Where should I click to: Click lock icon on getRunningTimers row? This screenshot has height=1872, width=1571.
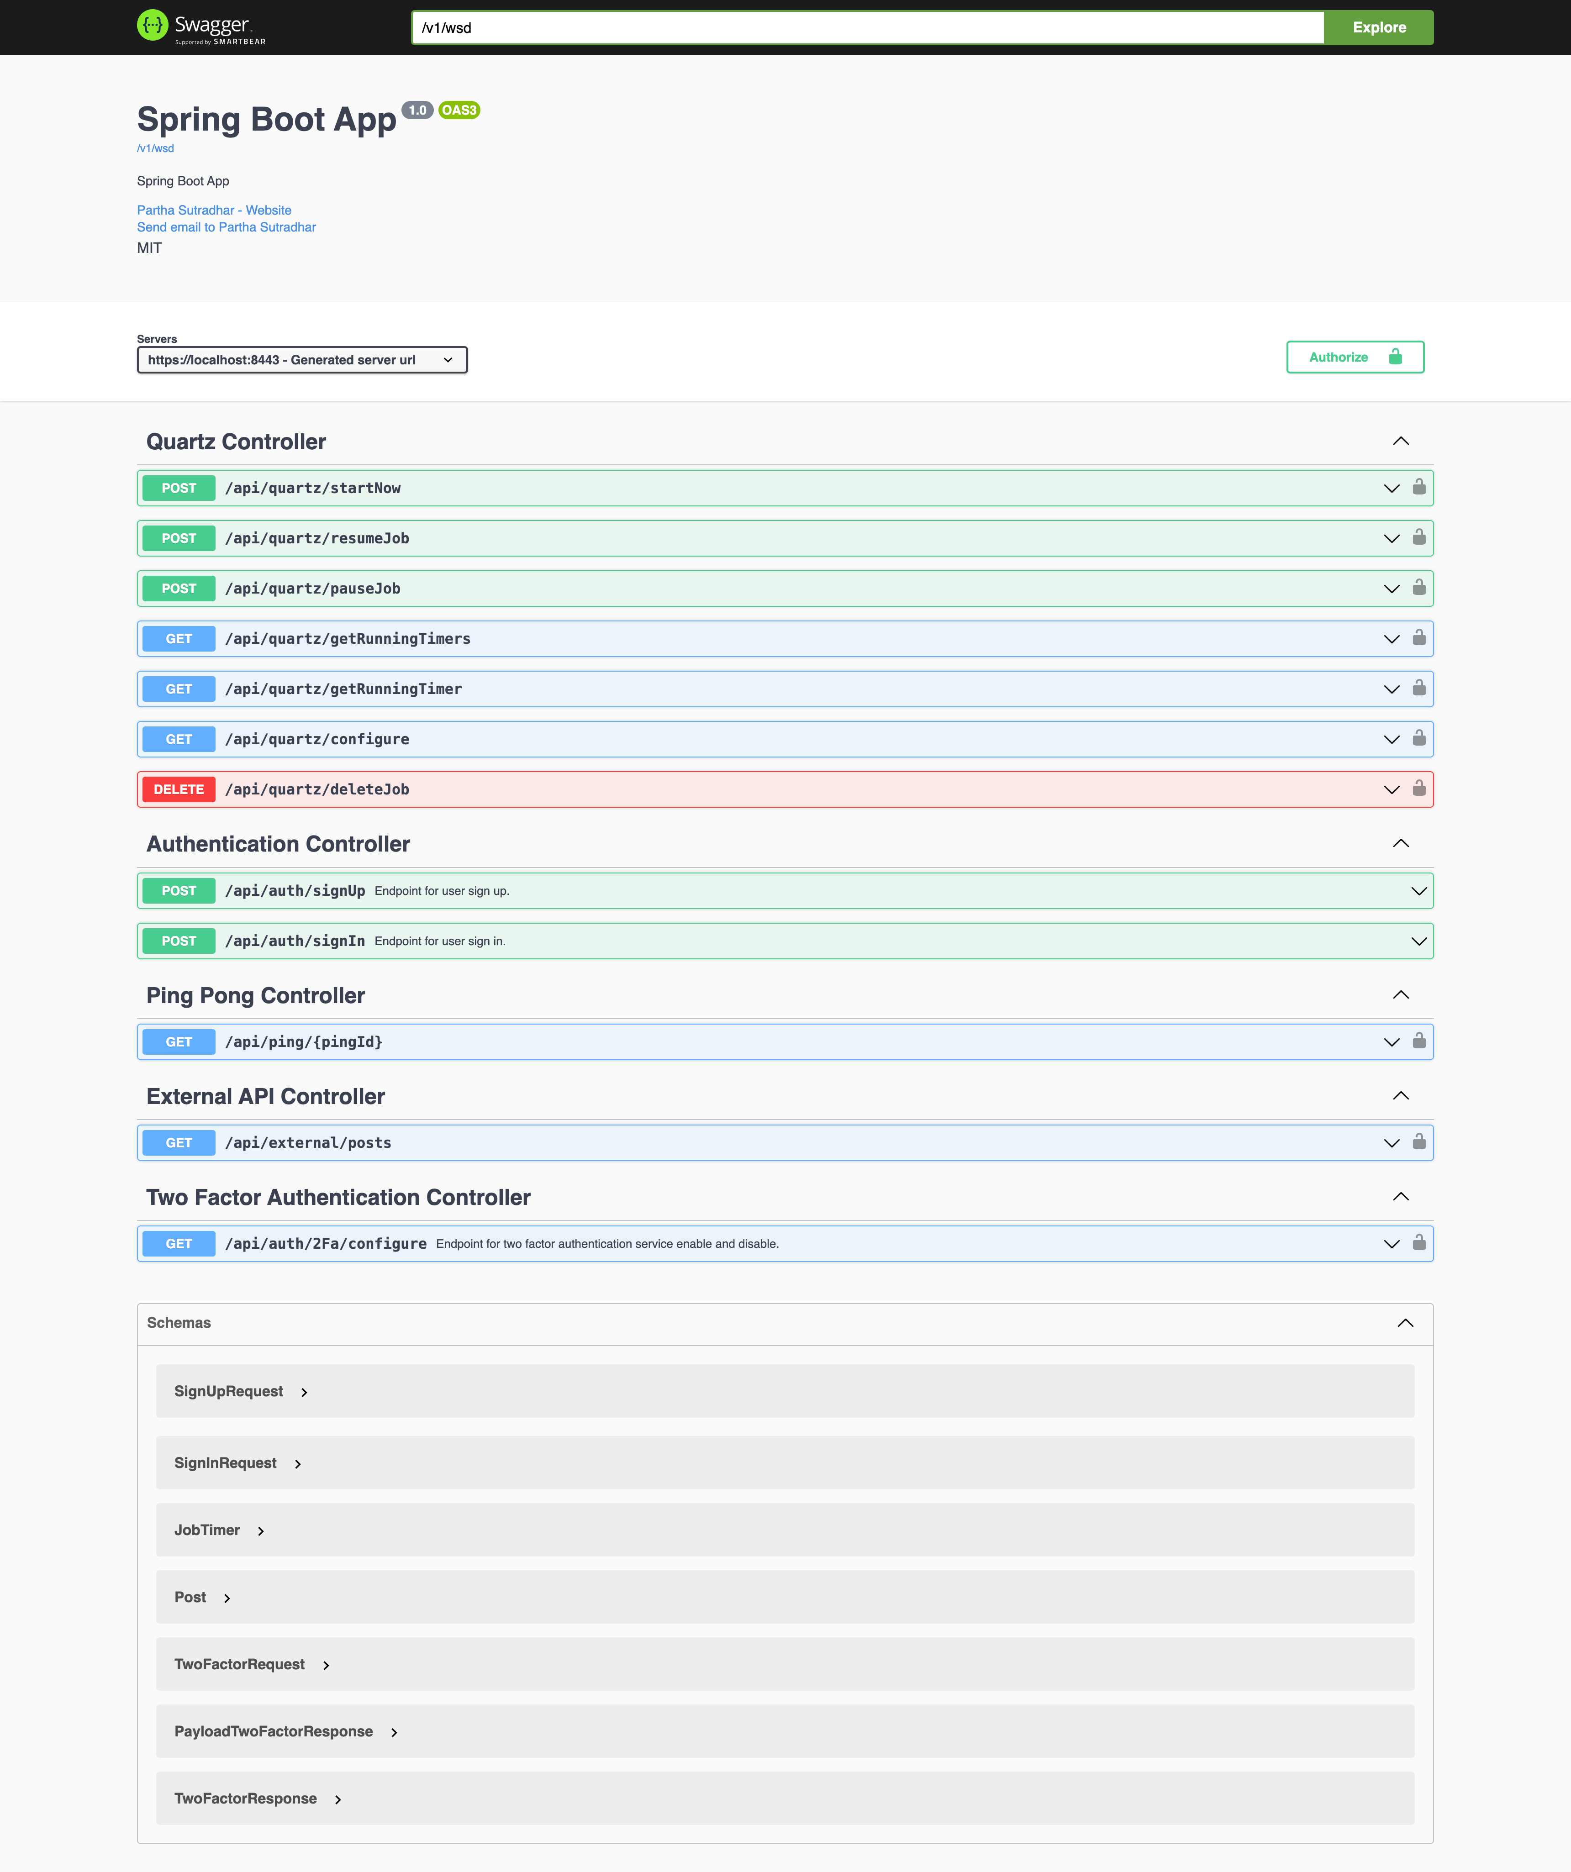(x=1418, y=637)
